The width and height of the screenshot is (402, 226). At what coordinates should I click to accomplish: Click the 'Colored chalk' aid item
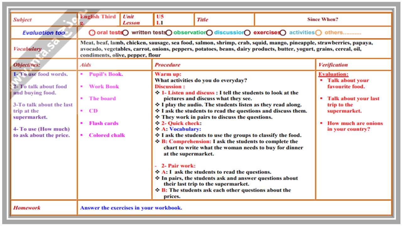(x=107, y=135)
